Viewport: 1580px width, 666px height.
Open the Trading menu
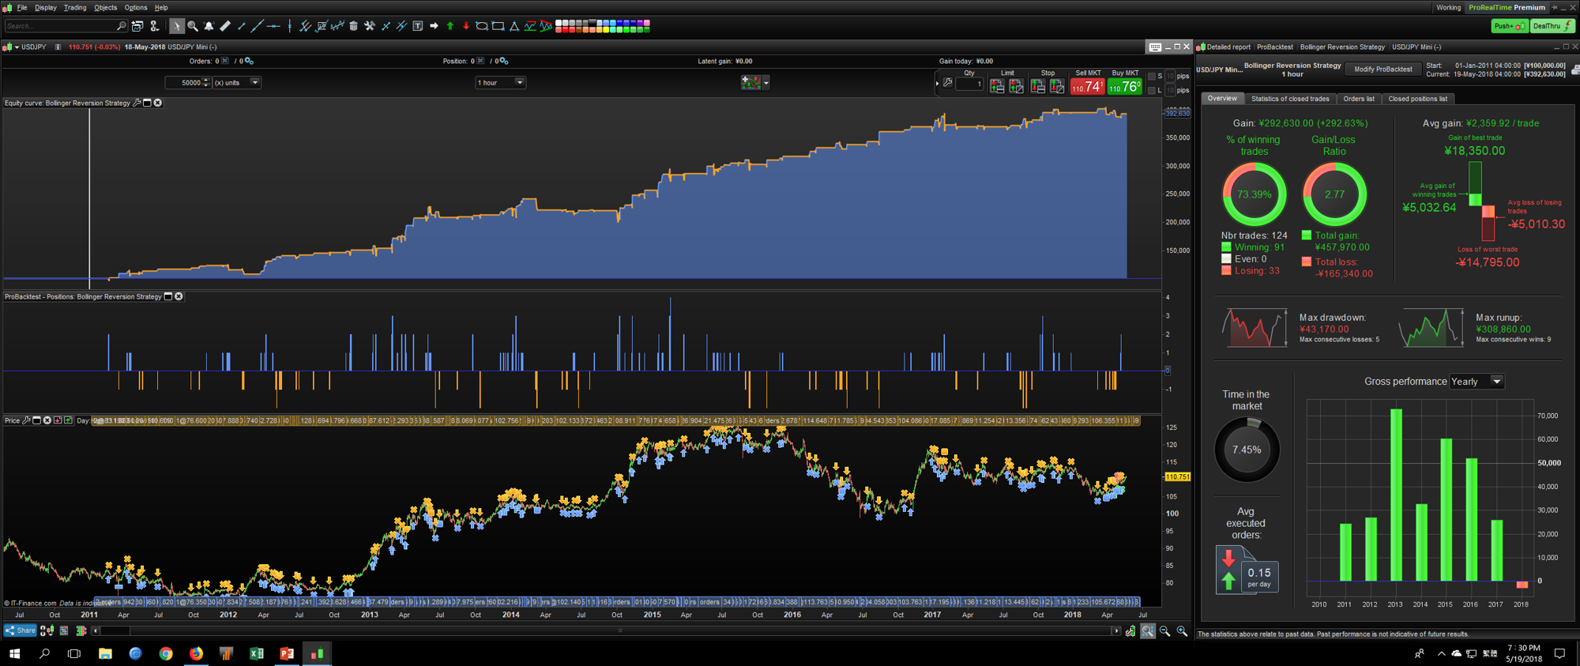pyautogui.click(x=75, y=8)
